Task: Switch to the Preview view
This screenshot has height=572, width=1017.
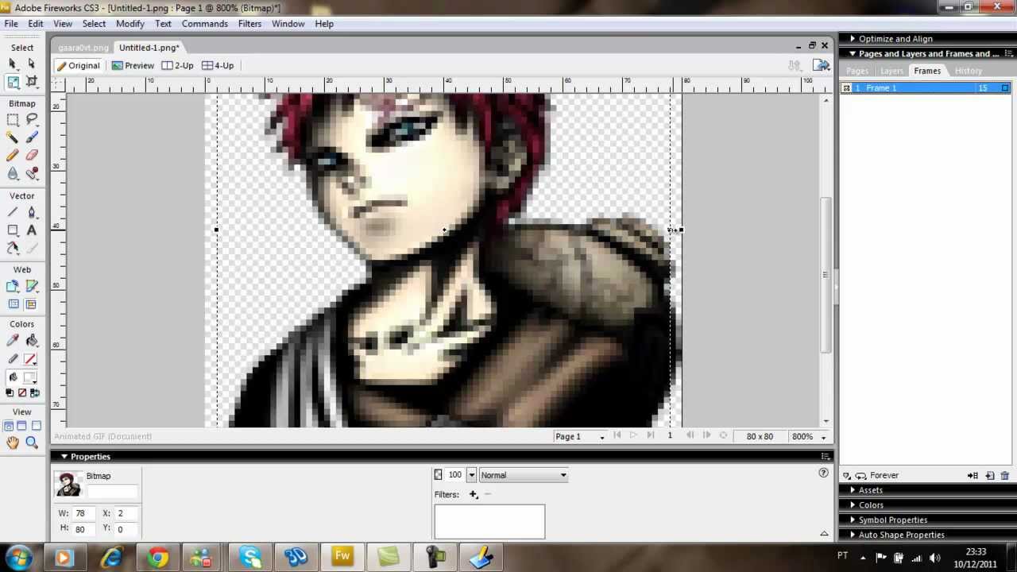Action: tap(133, 66)
